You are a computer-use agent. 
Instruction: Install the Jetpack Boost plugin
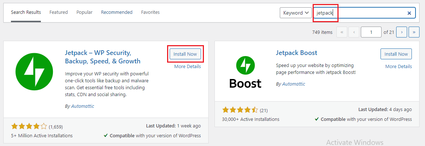click(396, 54)
